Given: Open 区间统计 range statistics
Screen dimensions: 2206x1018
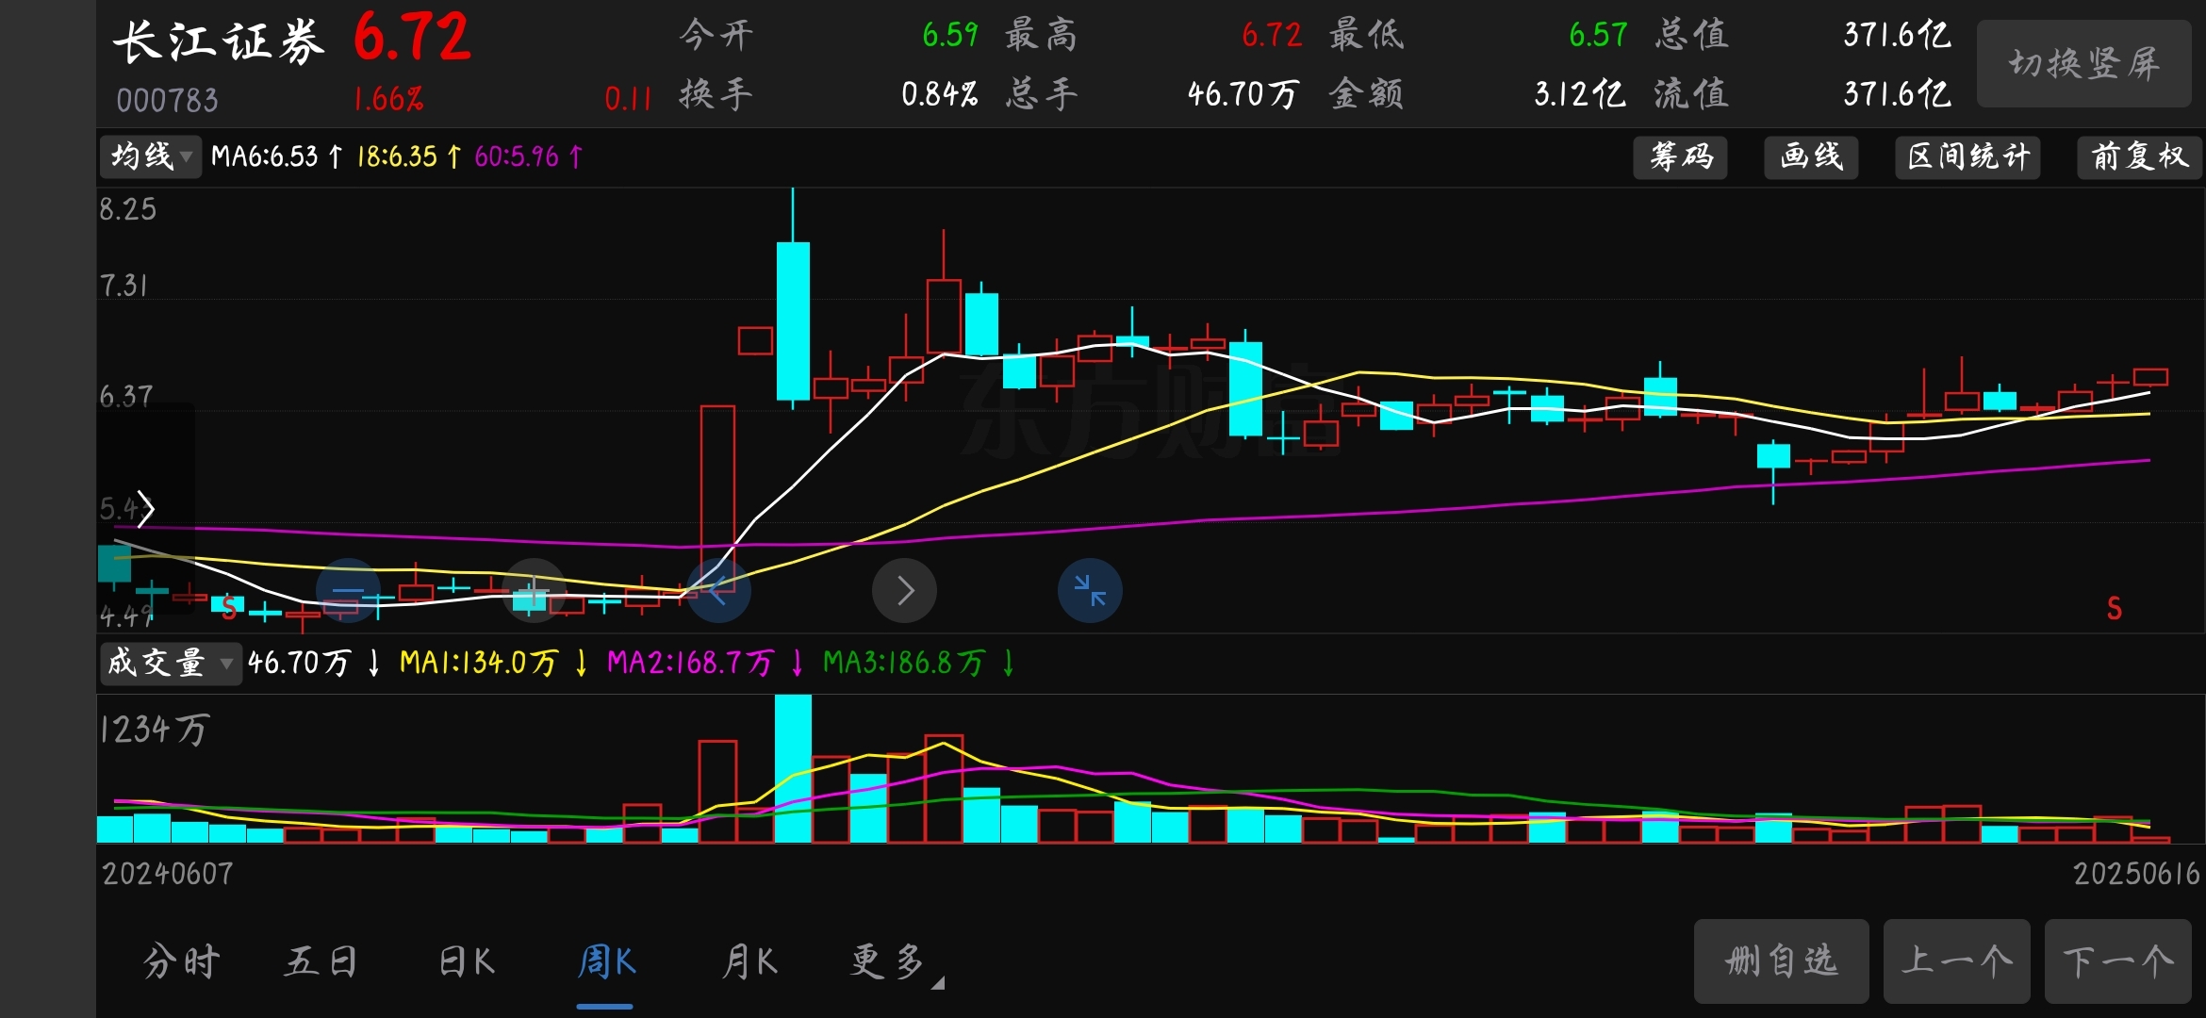Looking at the screenshot, I should (1967, 156).
